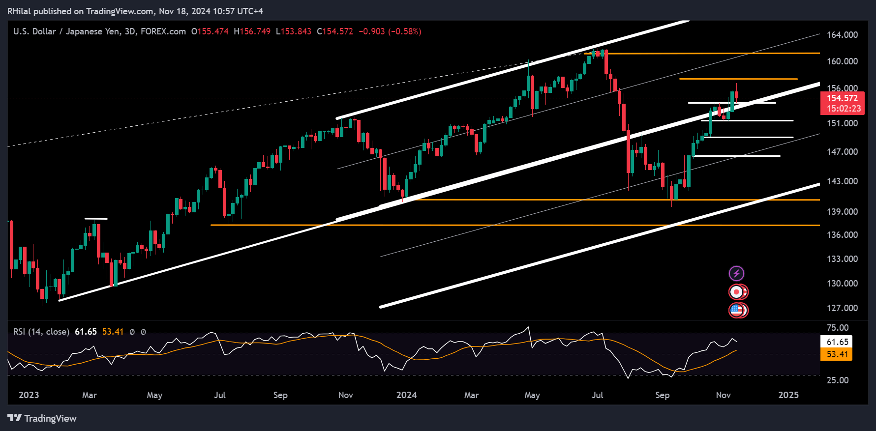Click the 75.00 RSI axis label

(838, 328)
